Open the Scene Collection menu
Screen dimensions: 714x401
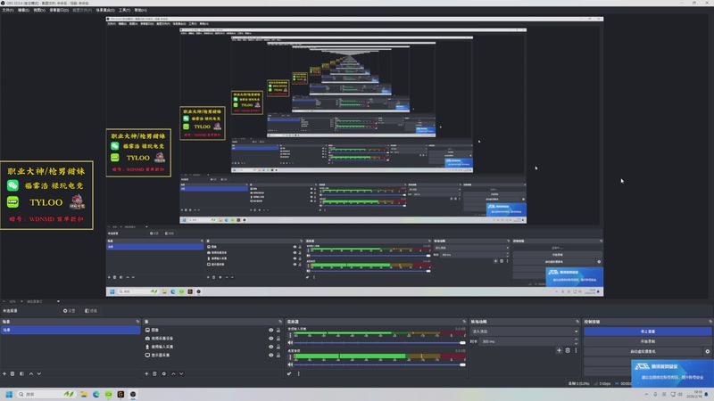click(105, 10)
